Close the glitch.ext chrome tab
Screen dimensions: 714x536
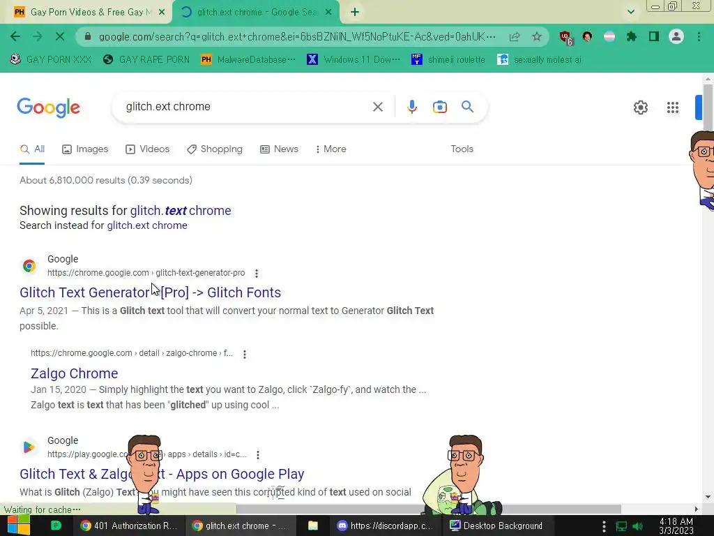[328, 13]
